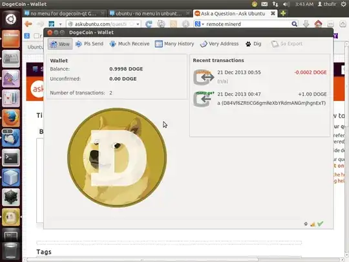Click the 21 Dec 2013 00:47 transaction date

(239, 94)
